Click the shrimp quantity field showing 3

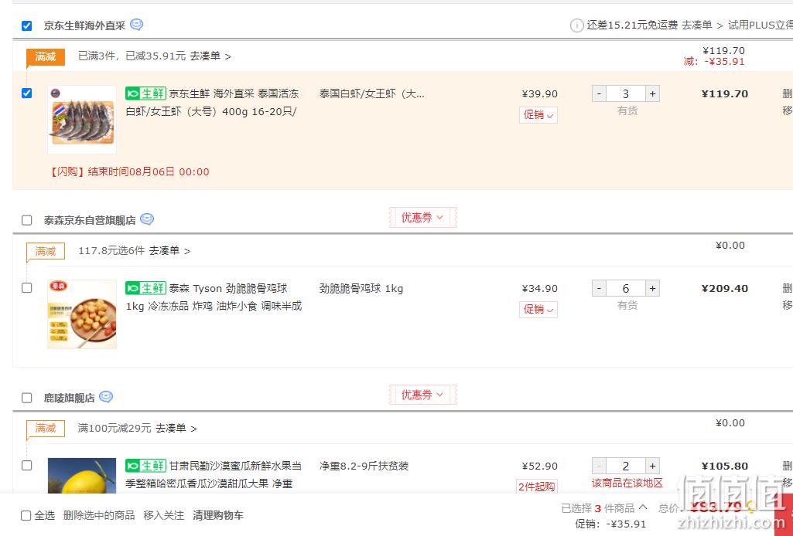(x=626, y=94)
